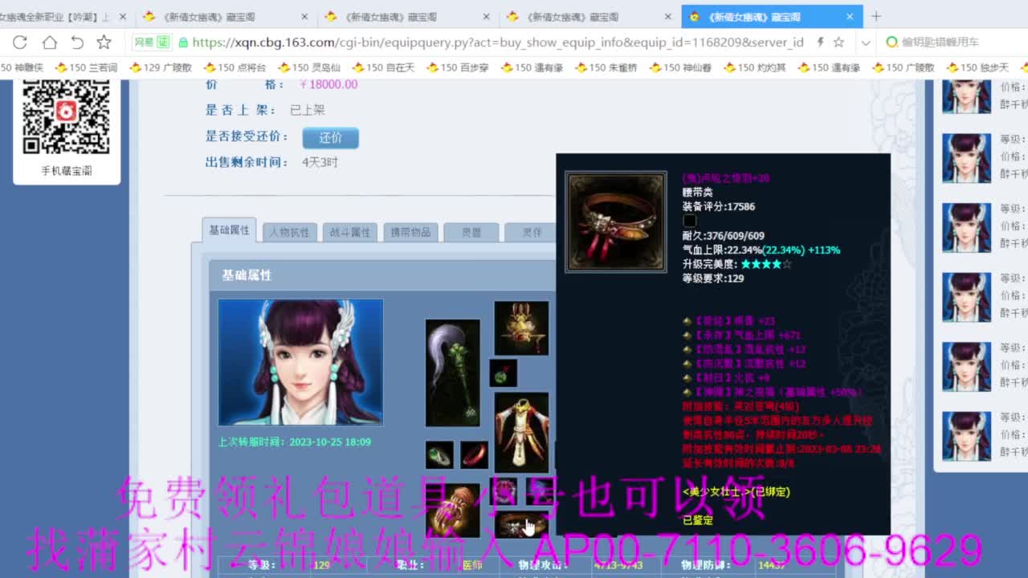Open bookmark 150 自在天
The width and height of the screenshot is (1028, 578).
(x=383, y=67)
